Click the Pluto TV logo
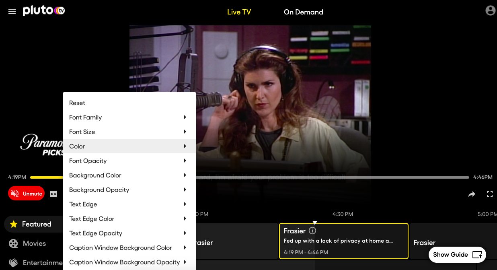Viewport: 497px width, 270px height. point(43,10)
